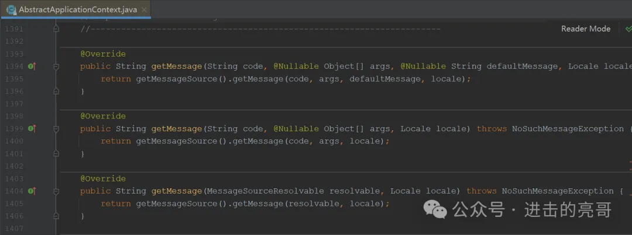Click the override gutter icon on line 1394
Screen dimensions: 632x235
pos(32,66)
